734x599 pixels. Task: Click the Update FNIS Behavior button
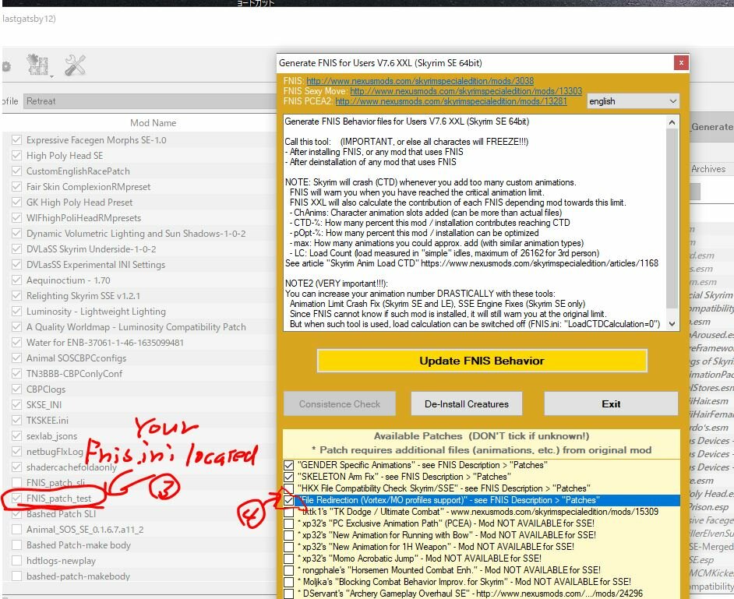482,361
